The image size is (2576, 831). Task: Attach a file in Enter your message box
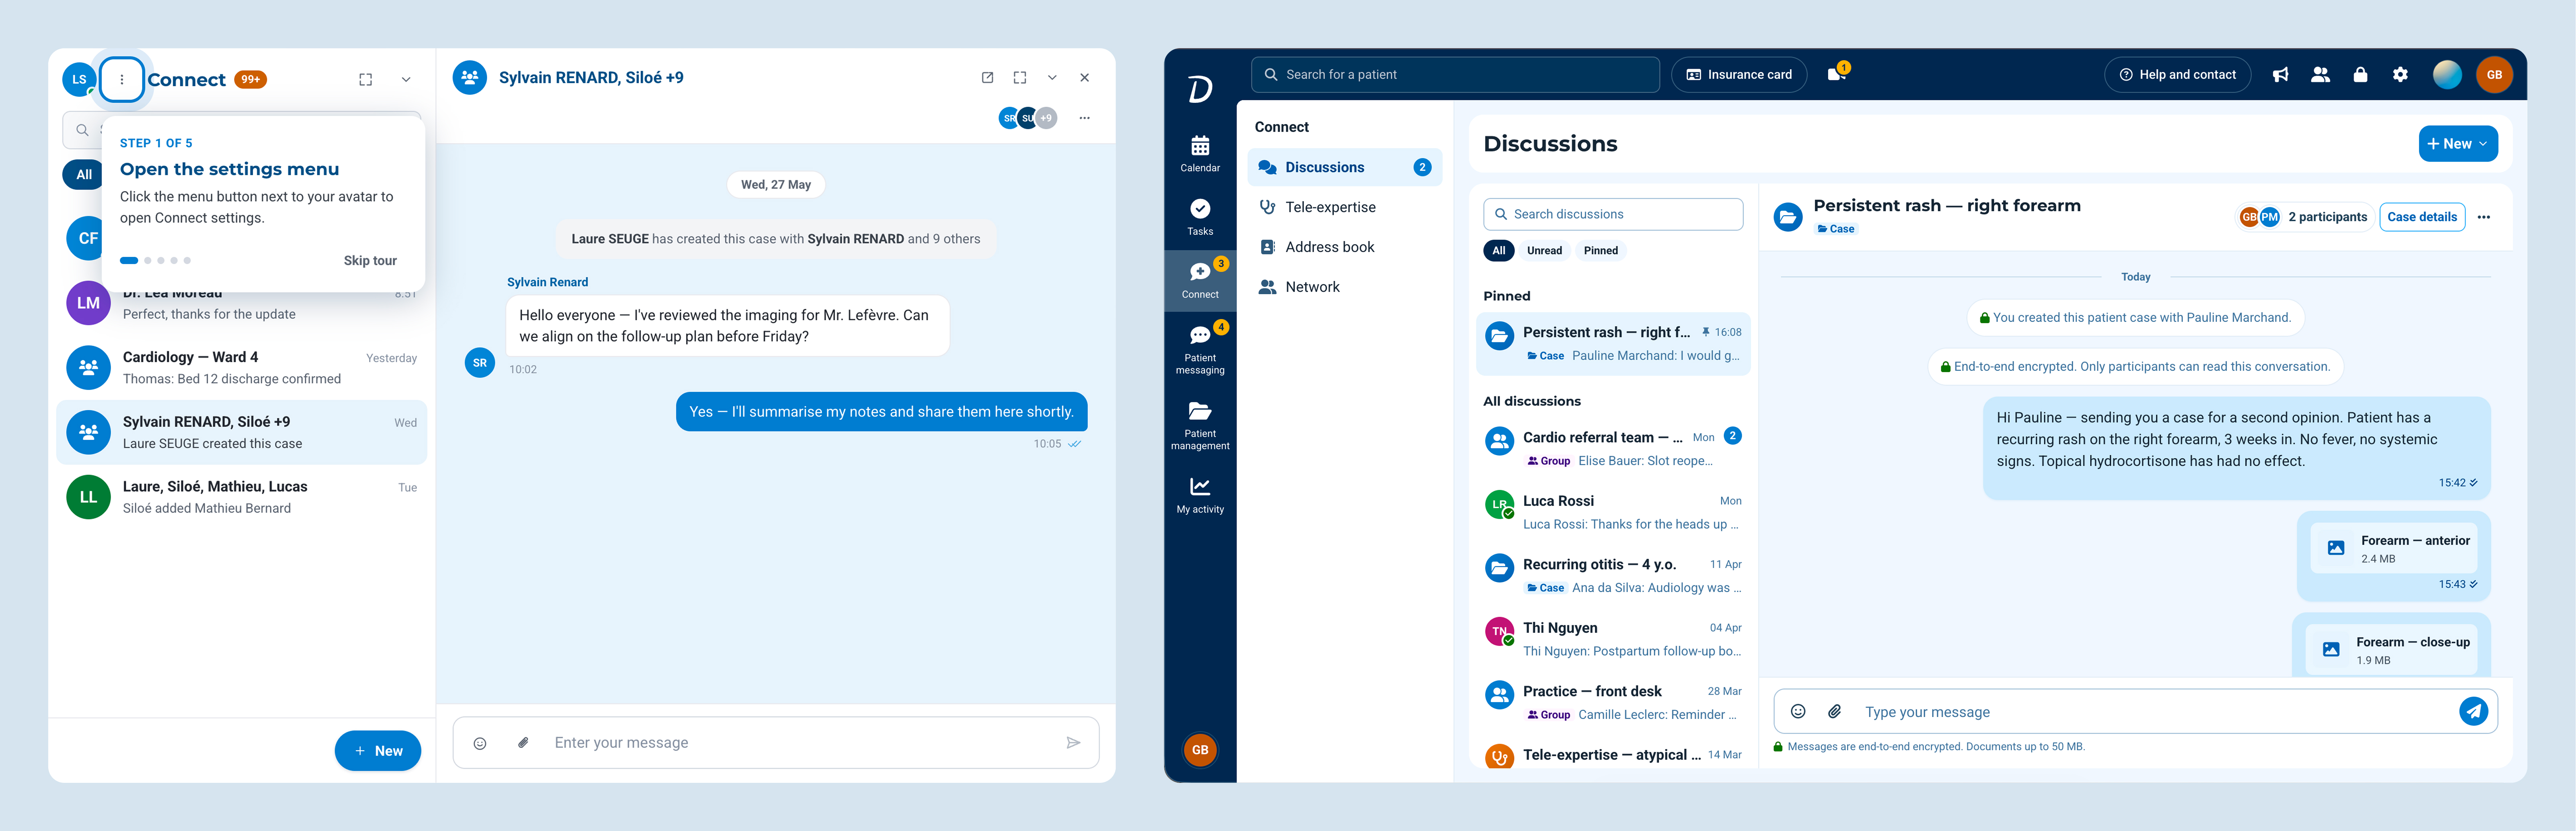[523, 743]
